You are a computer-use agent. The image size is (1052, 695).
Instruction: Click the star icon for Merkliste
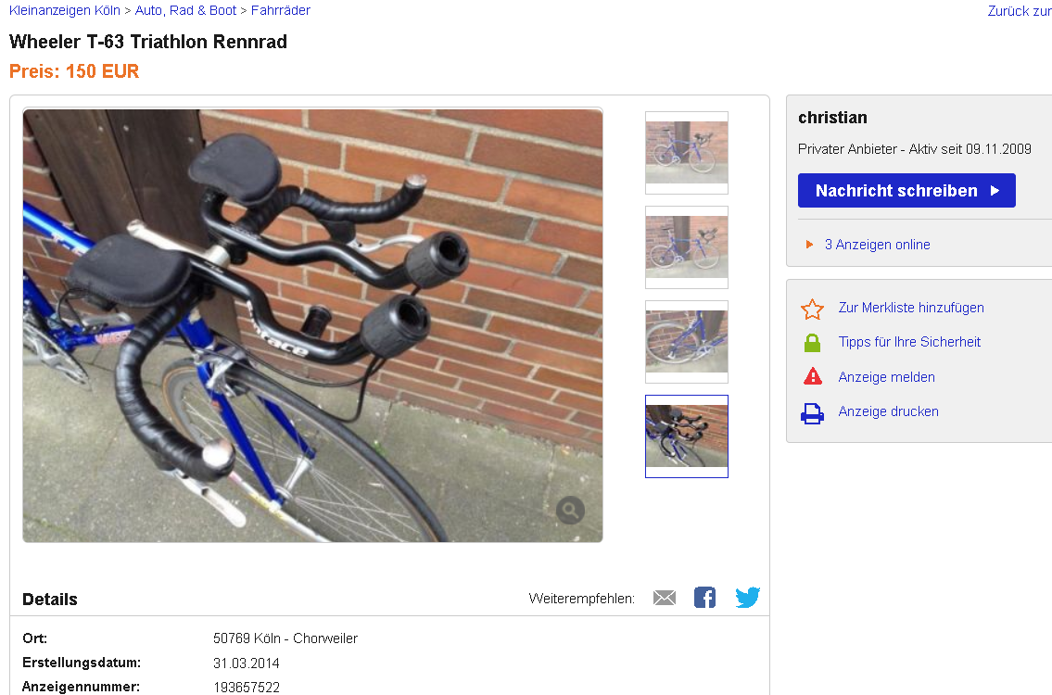813,310
